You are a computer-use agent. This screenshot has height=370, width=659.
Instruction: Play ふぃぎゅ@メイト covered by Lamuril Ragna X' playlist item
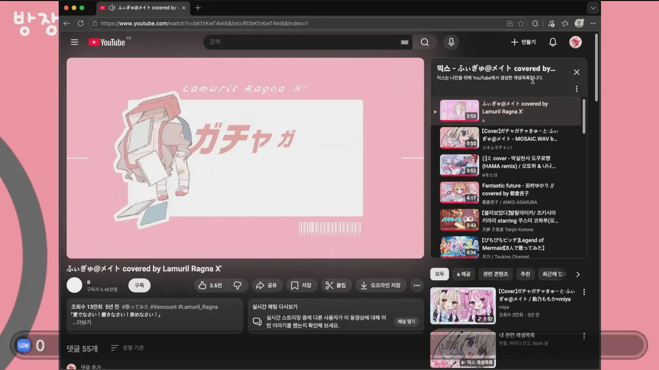point(507,110)
